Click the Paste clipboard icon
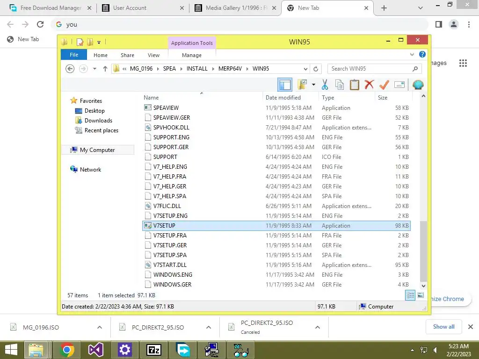 (355, 85)
